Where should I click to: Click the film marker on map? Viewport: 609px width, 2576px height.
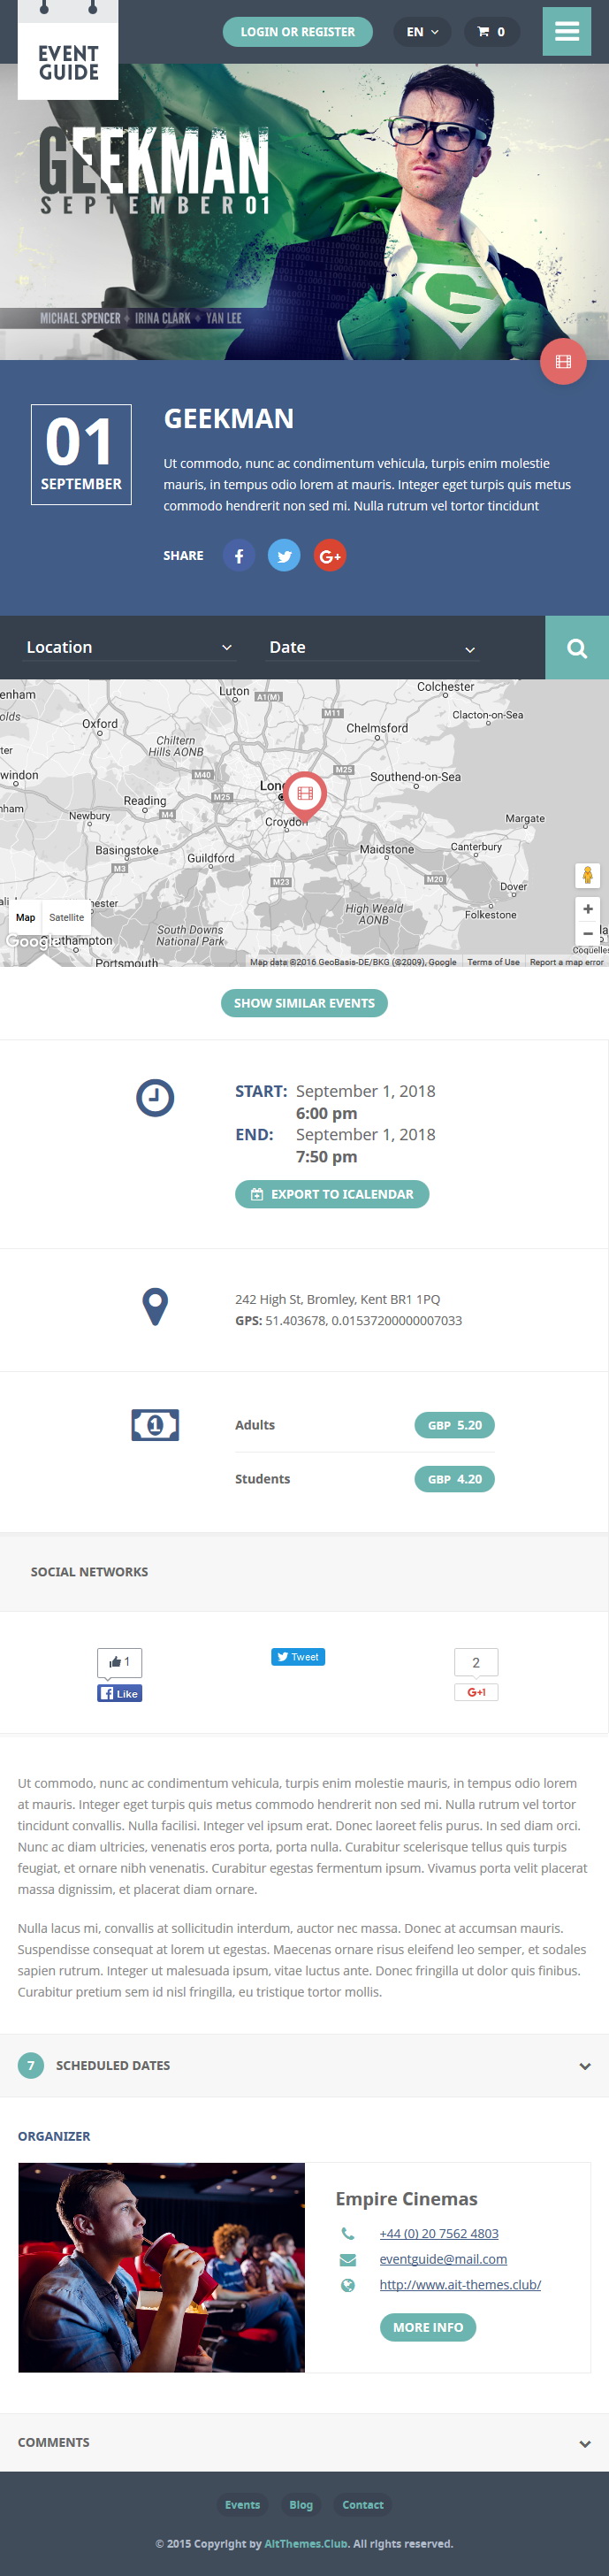304,796
